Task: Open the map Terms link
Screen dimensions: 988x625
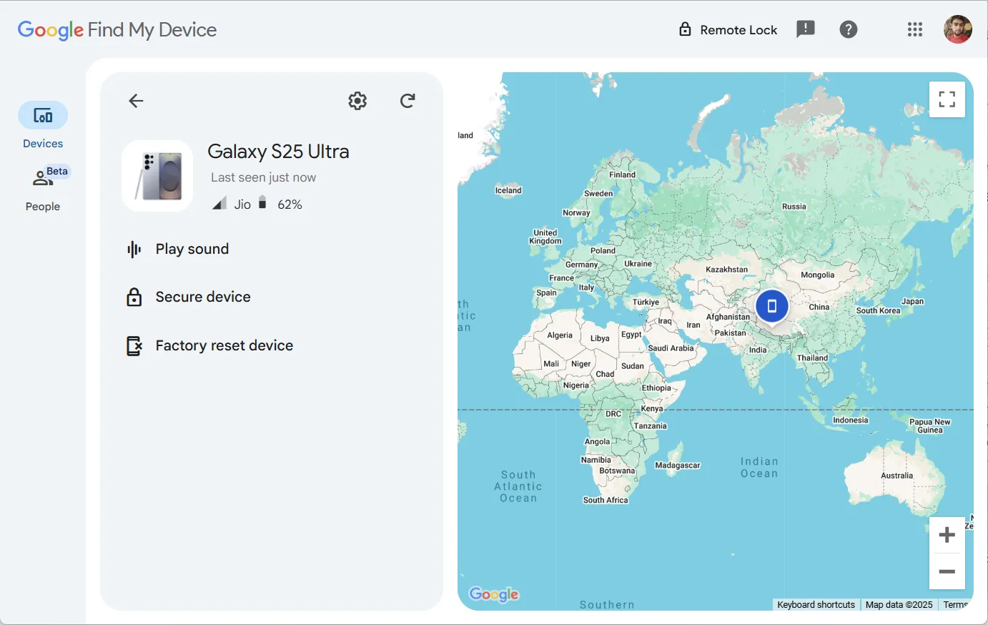Action: coord(956,604)
